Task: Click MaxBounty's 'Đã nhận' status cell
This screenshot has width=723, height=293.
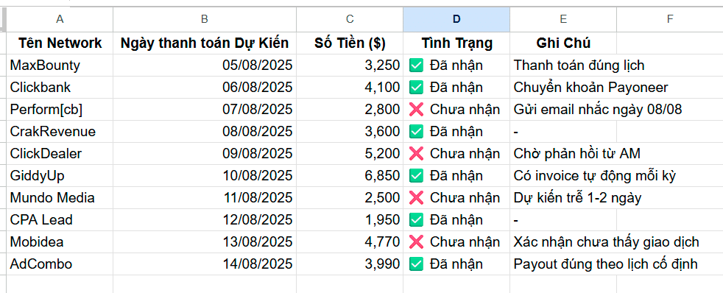Action: [x=456, y=66]
